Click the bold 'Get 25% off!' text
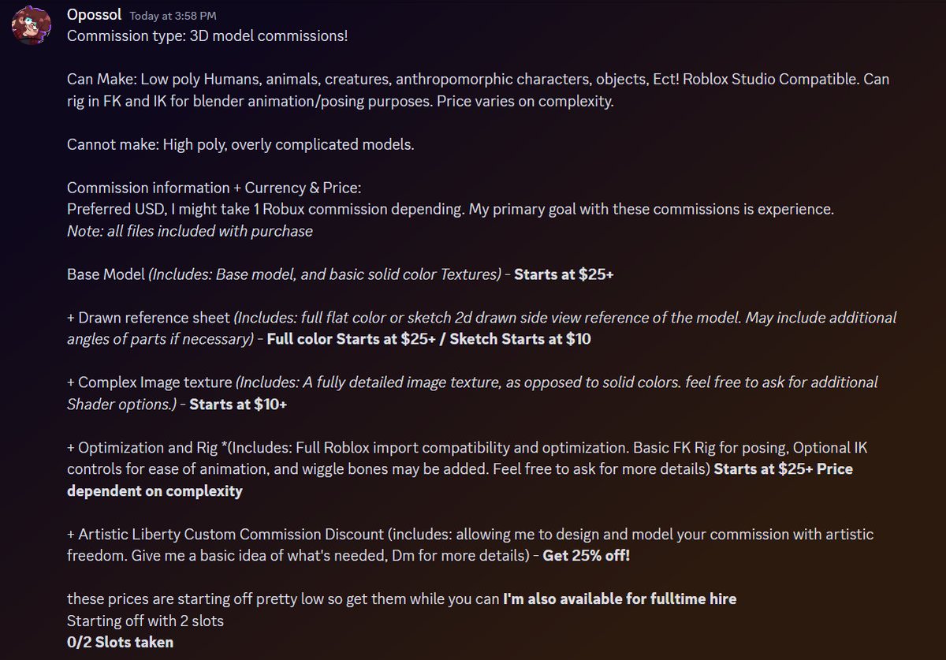This screenshot has width=946, height=660. coord(587,556)
